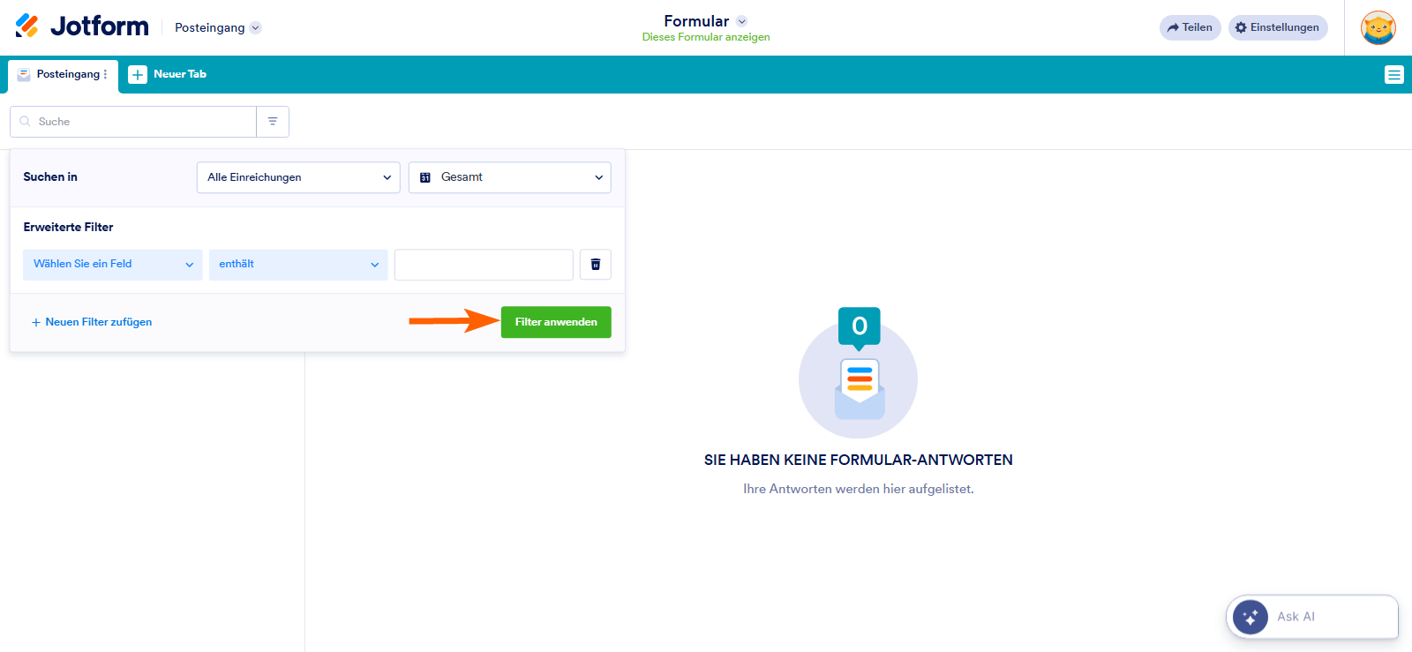Open the hamburger menu in teal bar
Image resolution: width=1412 pixels, height=652 pixels.
point(1394,75)
